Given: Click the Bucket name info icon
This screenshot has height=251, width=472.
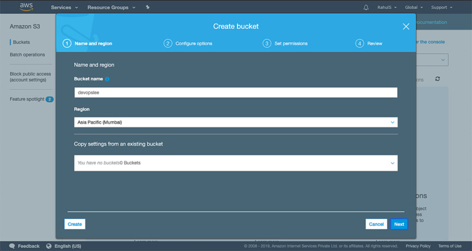Looking at the screenshot, I should pos(107,79).
